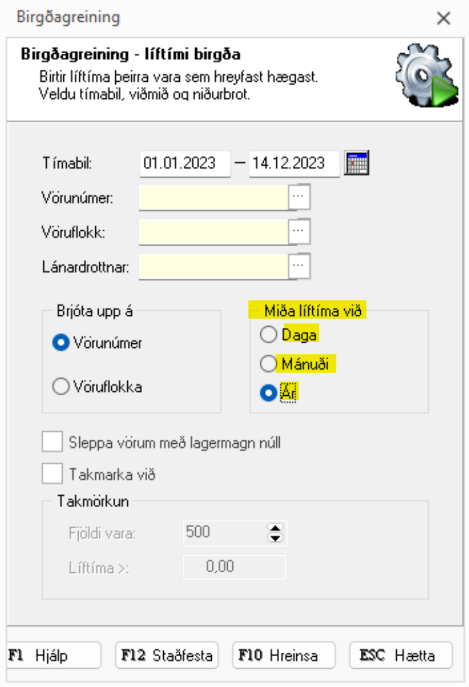This screenshot has width=469, height=687.
Task: Open the calendar date picker icon
Action: click(357, 163)
